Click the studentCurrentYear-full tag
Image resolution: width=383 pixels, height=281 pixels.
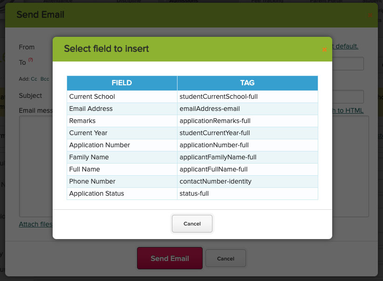215,133
